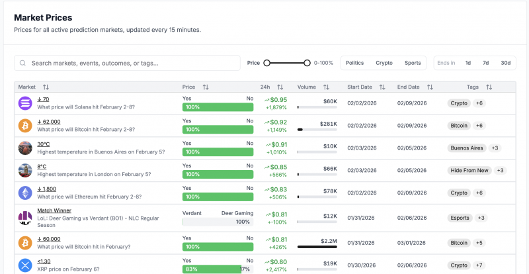This screenshot has height=274, width=529.
Task: Click the Solana market icon
Action: point(25,103)
